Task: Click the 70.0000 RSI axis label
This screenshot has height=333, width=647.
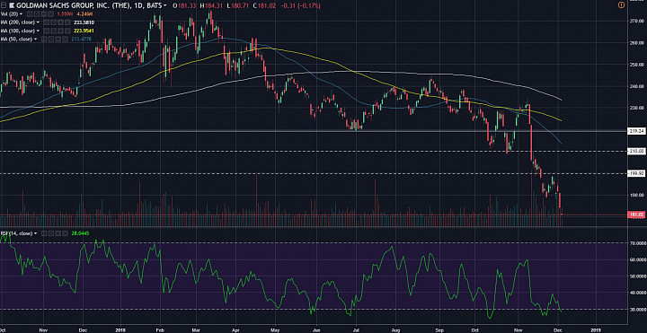Action: (x=638, y=243)
